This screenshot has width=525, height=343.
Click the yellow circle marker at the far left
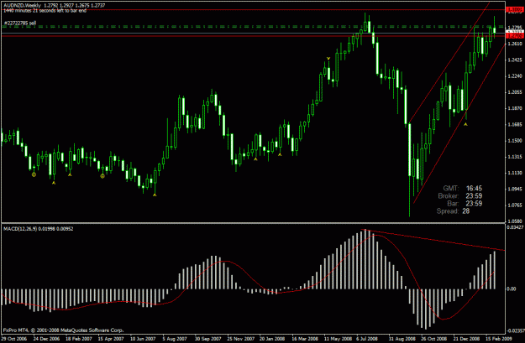point(34,174)
